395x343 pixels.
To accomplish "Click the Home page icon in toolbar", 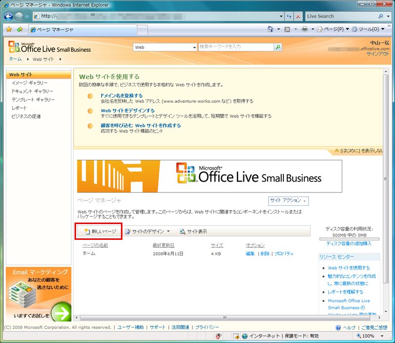I will coord(270,29).
